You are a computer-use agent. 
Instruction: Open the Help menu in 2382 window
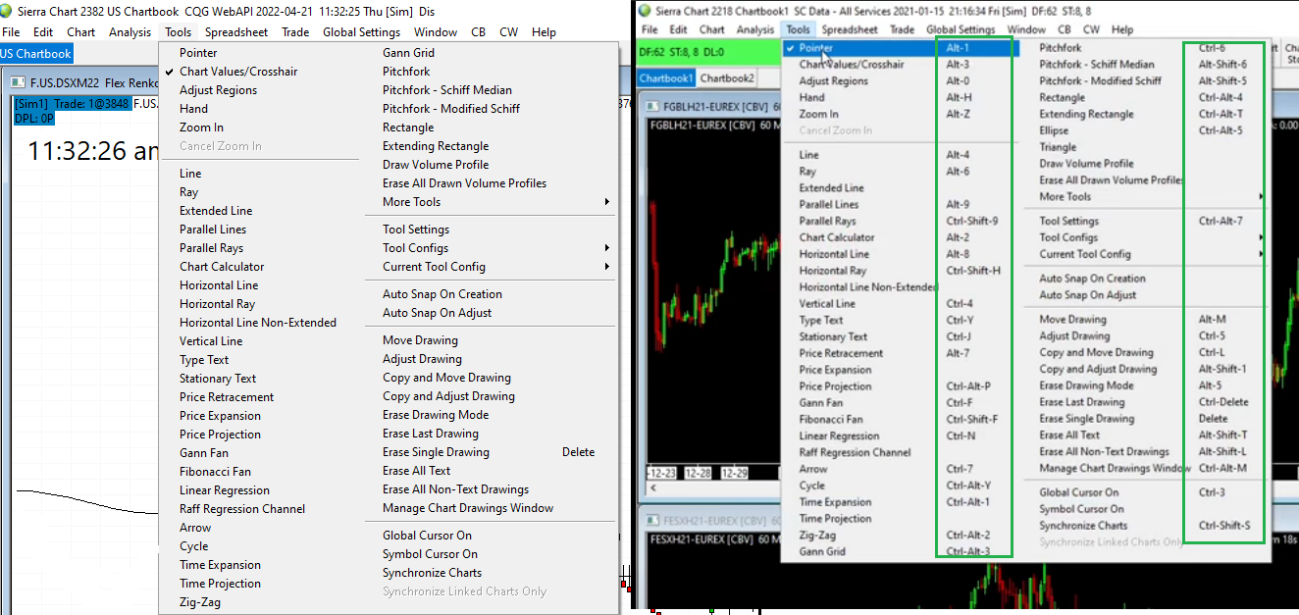click(544, 32)
